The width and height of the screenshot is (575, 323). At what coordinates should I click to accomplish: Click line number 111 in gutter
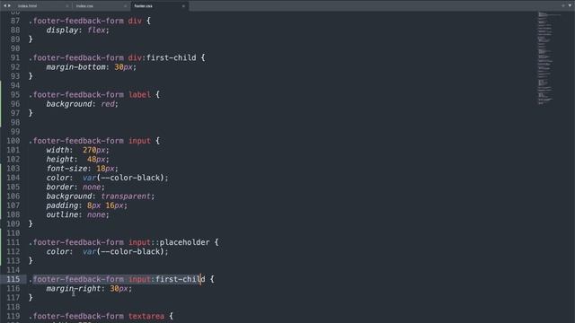click(x=13, y=242)
